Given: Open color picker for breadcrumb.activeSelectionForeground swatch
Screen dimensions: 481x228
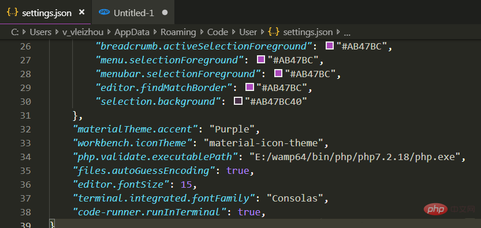Looking at the screenshot, I should click(330, 46).
